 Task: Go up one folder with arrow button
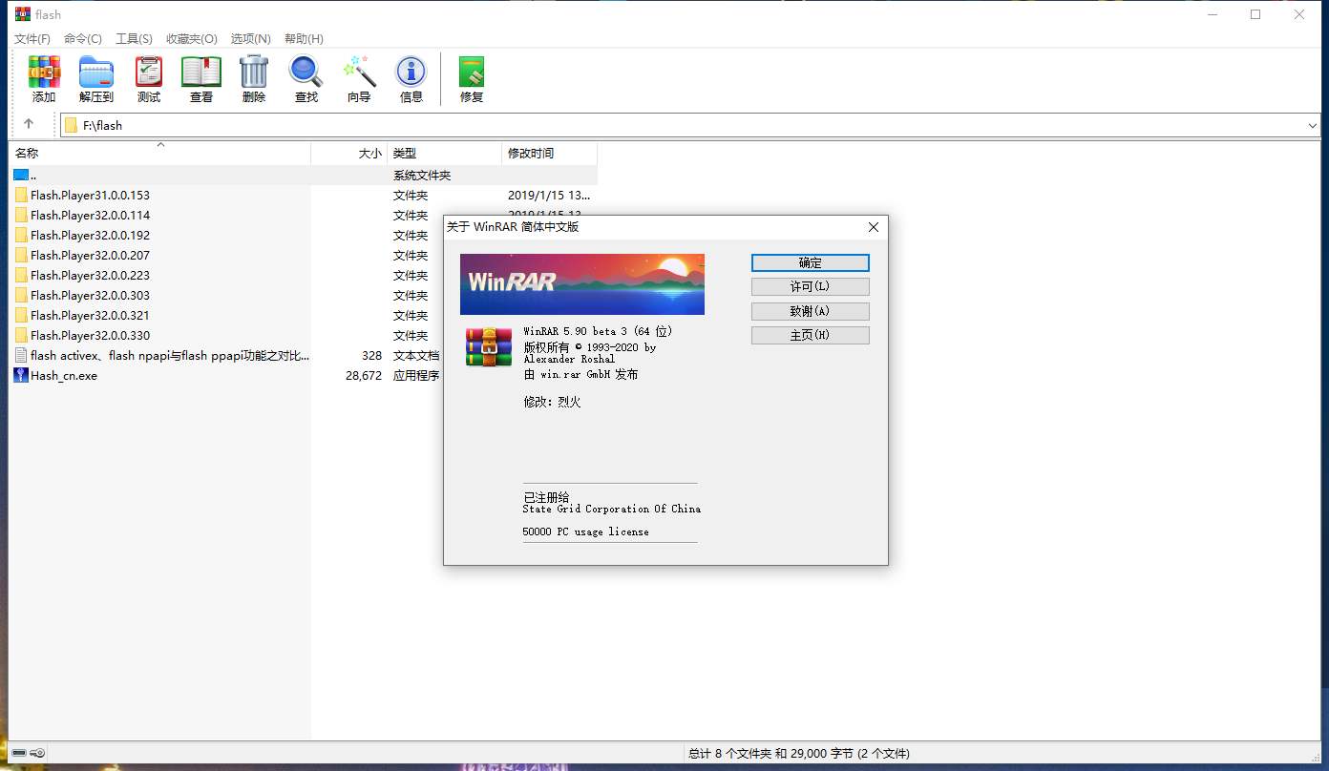click(x=29, y=124)
